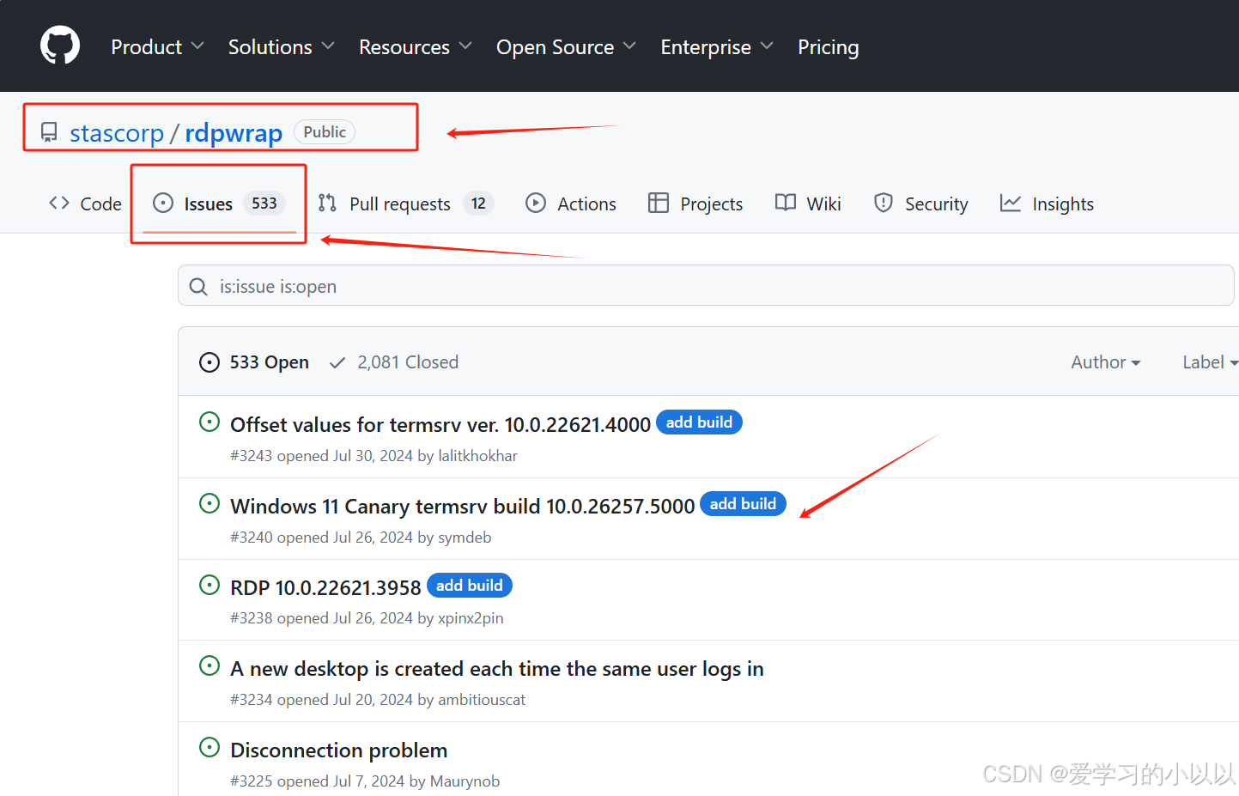The height and width of the screenshot is (796, 1239).
Task: Open the Projects tab
Action: pos(695,204)
